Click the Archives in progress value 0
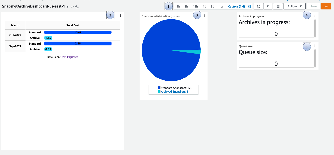The width and height of the screenshot is (334, 155). (276, 34)
